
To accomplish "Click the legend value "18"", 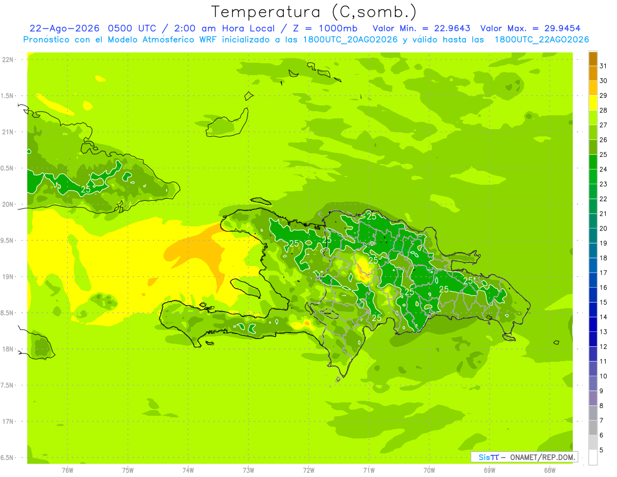I will coord(604,258).
